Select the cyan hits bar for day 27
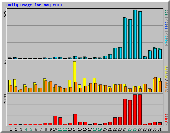Image resolution: width=170 pixels, height=133 pixels. click(x=140, y=35)
